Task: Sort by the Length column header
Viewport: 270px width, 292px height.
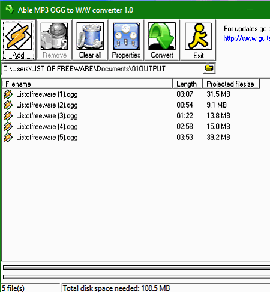Action: (x=187, y=84)
